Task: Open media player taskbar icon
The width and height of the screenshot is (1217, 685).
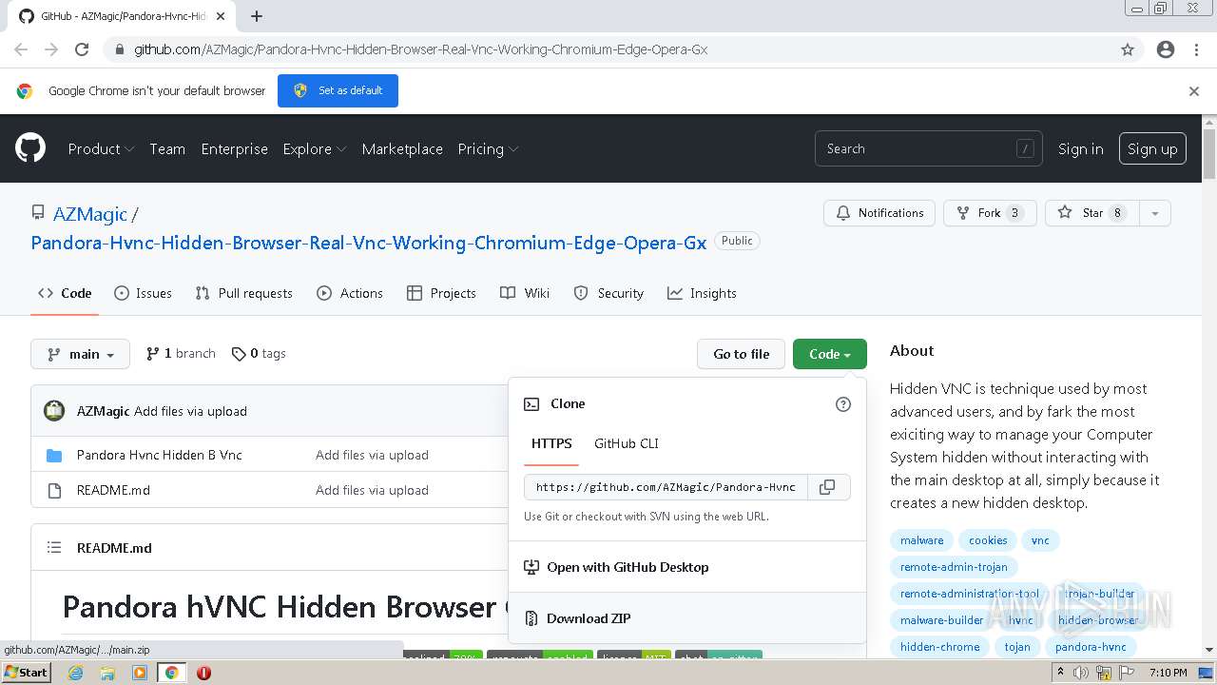Action: [x=140, y=673]
